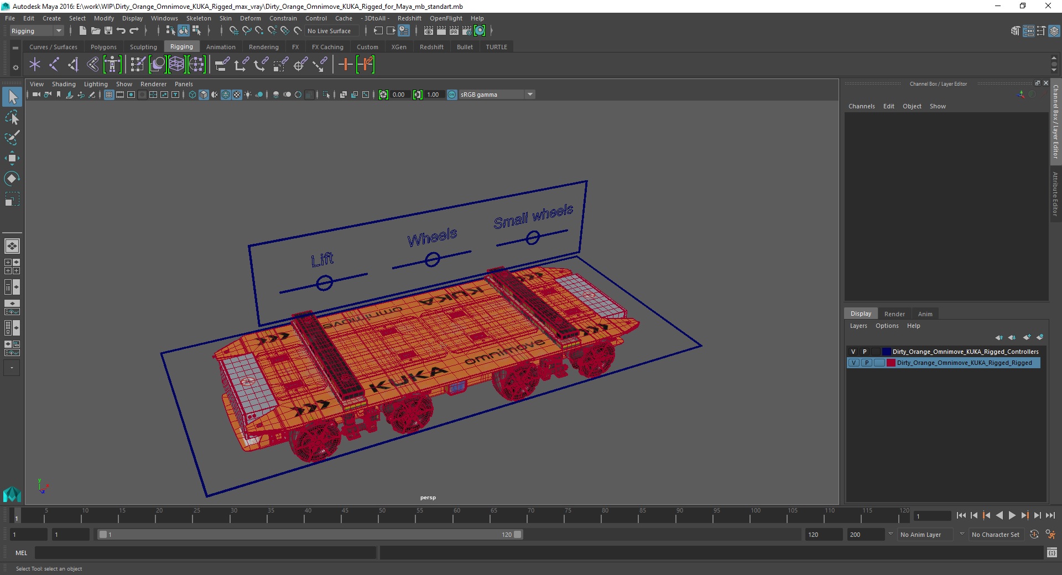
Task: Open the Skeleton menu
Action: click(199, 18)
